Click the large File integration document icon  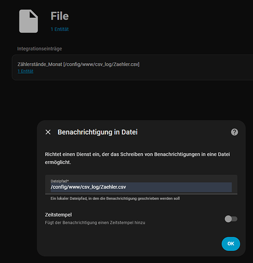28,21
